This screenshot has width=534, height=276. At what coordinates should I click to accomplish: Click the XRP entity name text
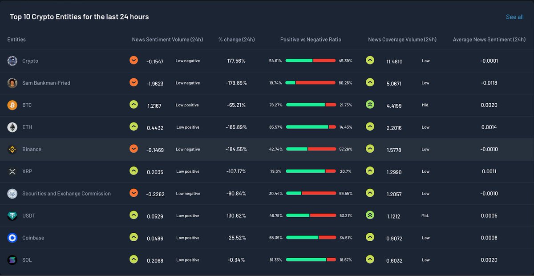point(27,171)
